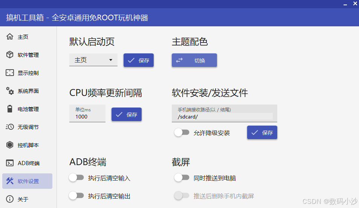Save the CPU频率更新间隔 value
Screen dimensions: 359x208
coord(126,114)
